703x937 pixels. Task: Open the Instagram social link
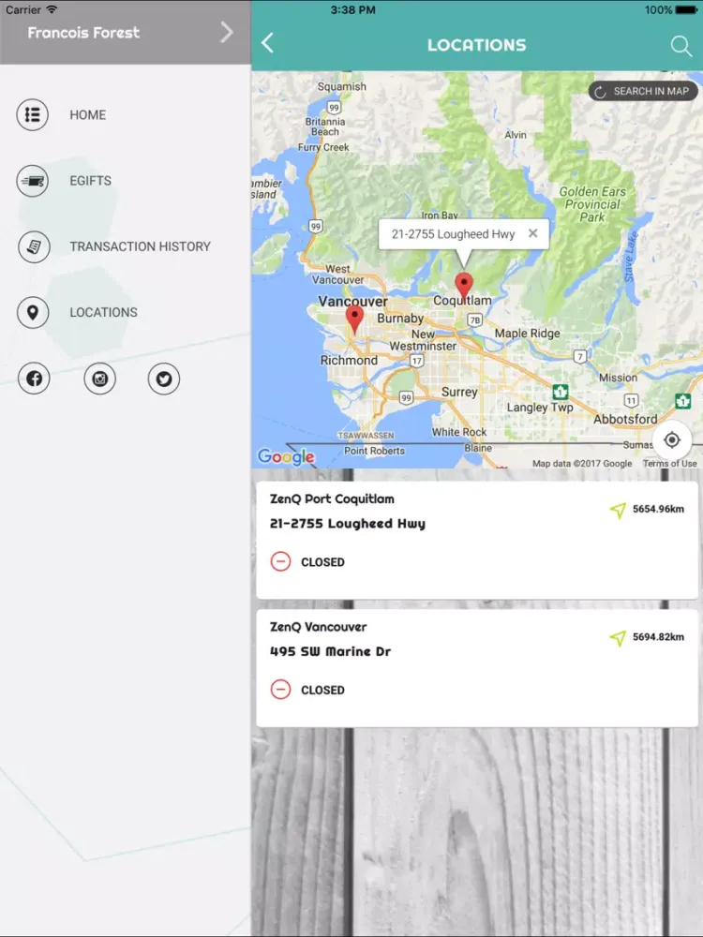coord(100,379)
